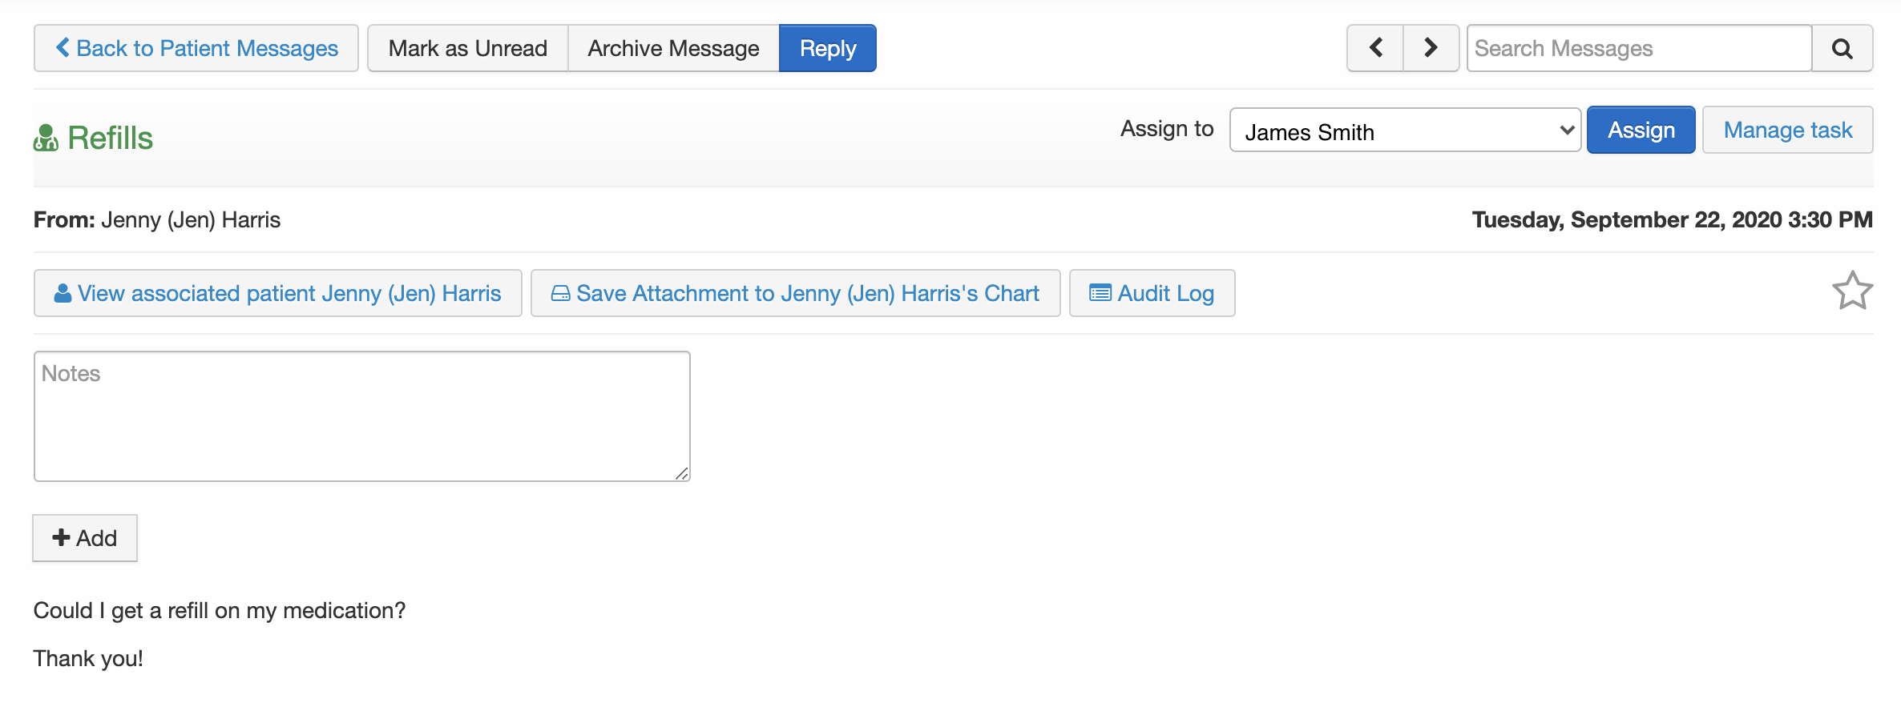
Task: Archive this message
Action: coord(673,48)
